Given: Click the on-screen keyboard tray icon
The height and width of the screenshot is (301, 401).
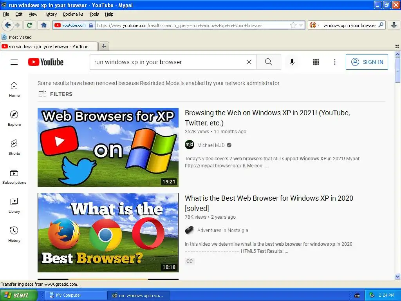Looking at the screenshot, I should [357, 296].
